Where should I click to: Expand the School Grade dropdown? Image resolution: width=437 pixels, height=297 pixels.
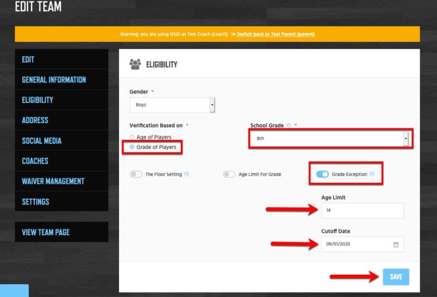click(329, 138)
